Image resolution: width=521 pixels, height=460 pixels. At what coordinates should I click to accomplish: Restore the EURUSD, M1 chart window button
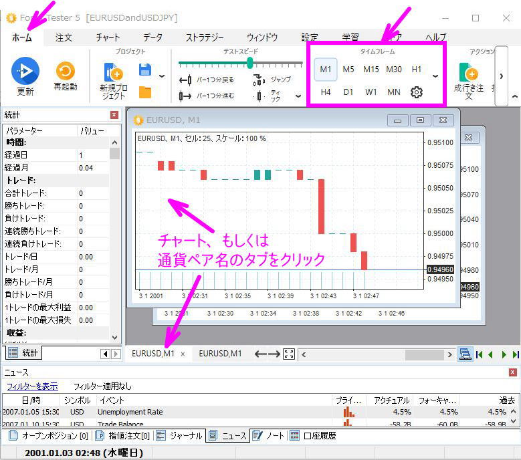[420, 120]
